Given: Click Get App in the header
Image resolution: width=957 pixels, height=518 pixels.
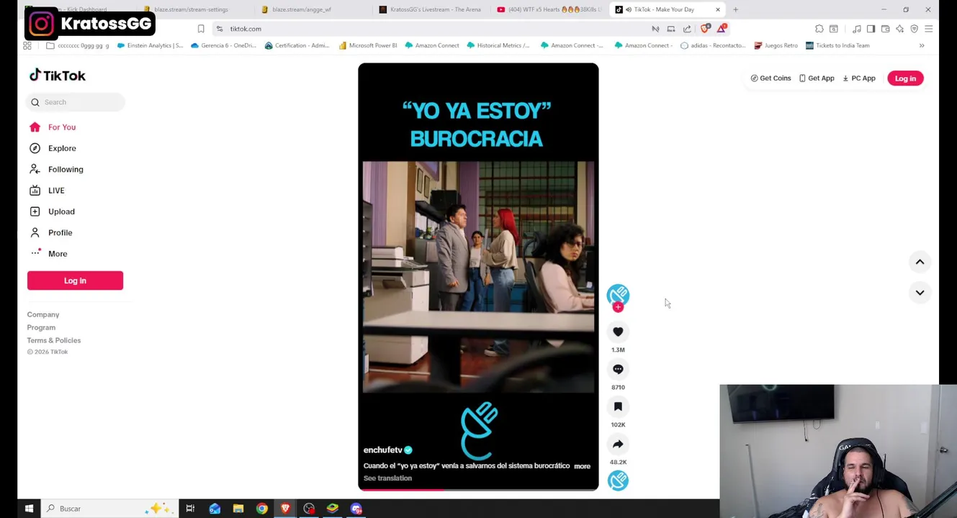Looking at the screenshot, I should pyautogui.click(x=817, y=78).
